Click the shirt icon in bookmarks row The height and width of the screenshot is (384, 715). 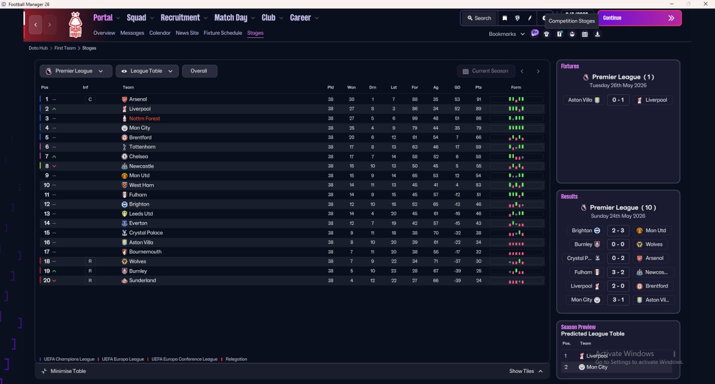click(x=547, y=34)
